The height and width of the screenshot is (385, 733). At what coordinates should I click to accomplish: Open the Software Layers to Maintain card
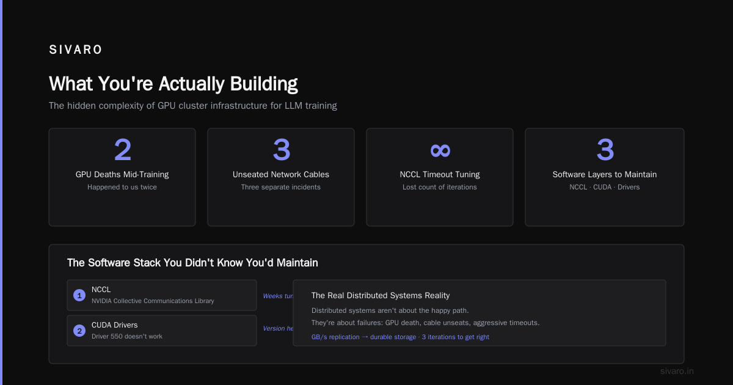[x=605, y=177]
